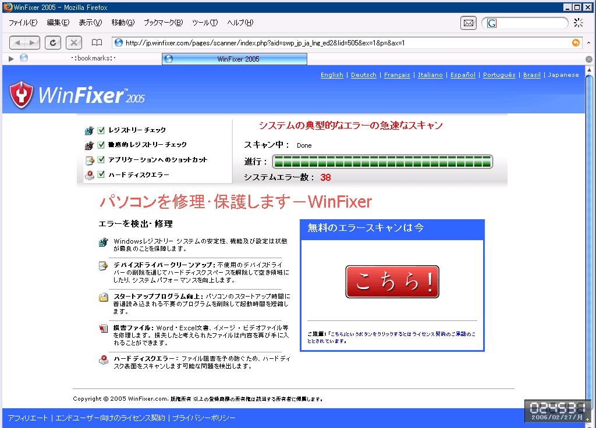Image resolution: width=596 pixels, height=428 pixels.
Task: Click the site globe icon in address bar
Action: click(x=119, y=42)
